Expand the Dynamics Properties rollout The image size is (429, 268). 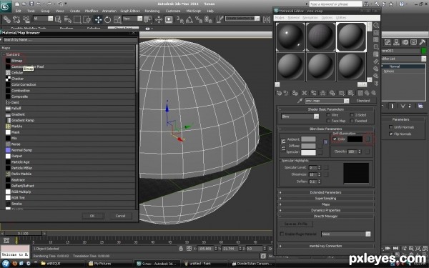pos(325,210)
